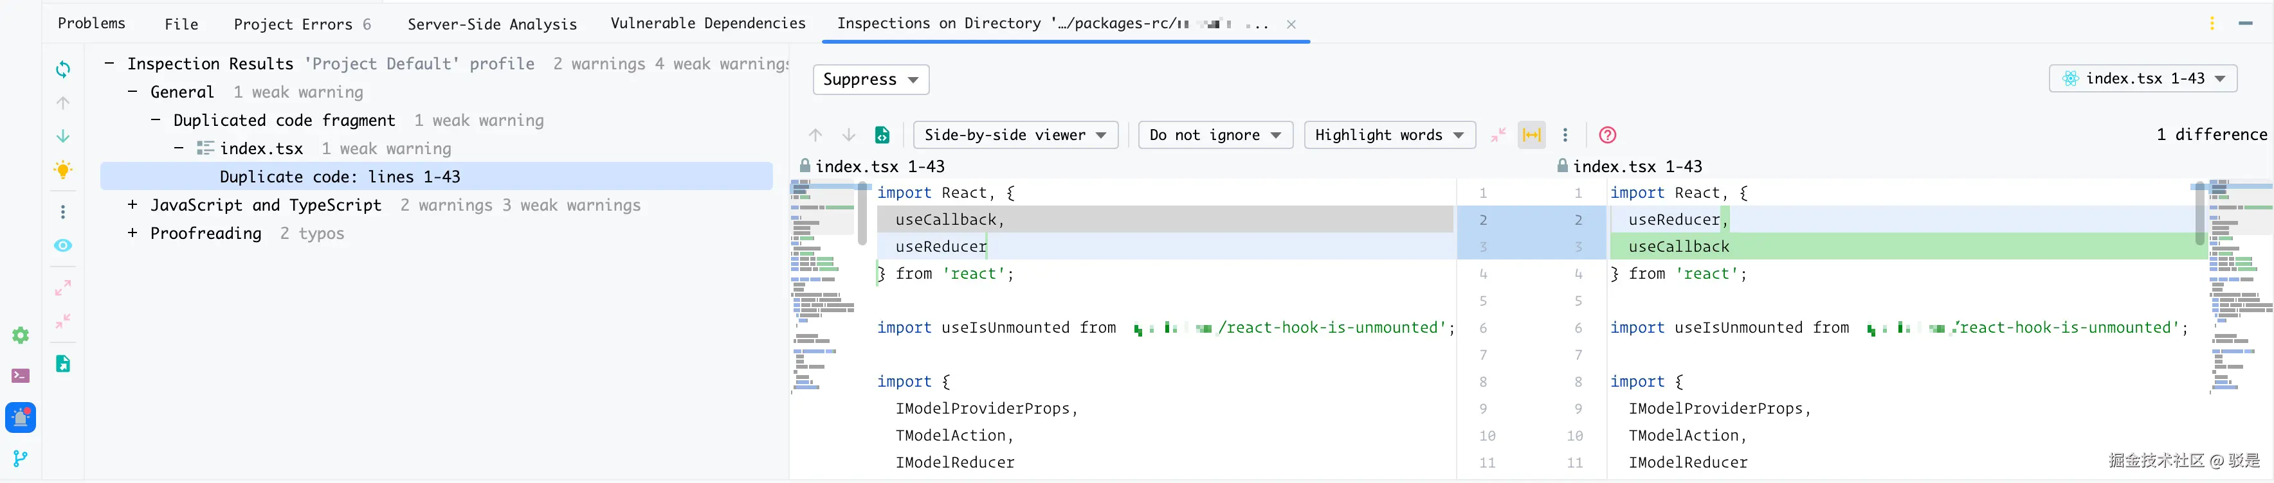Screen dimensions: 2274x483
Task: Open the Side-by-side viewer dropdown
Action: pyautogui.click(x=1015, y=135)
